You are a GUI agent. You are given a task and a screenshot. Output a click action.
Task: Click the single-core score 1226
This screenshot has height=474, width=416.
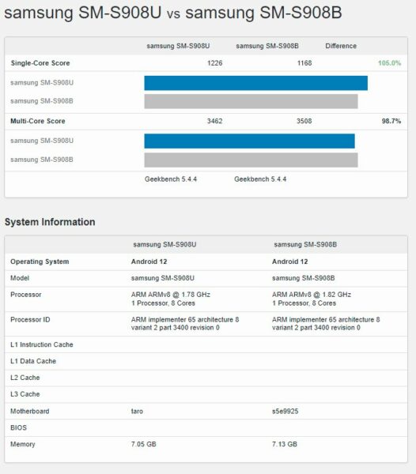215,63
